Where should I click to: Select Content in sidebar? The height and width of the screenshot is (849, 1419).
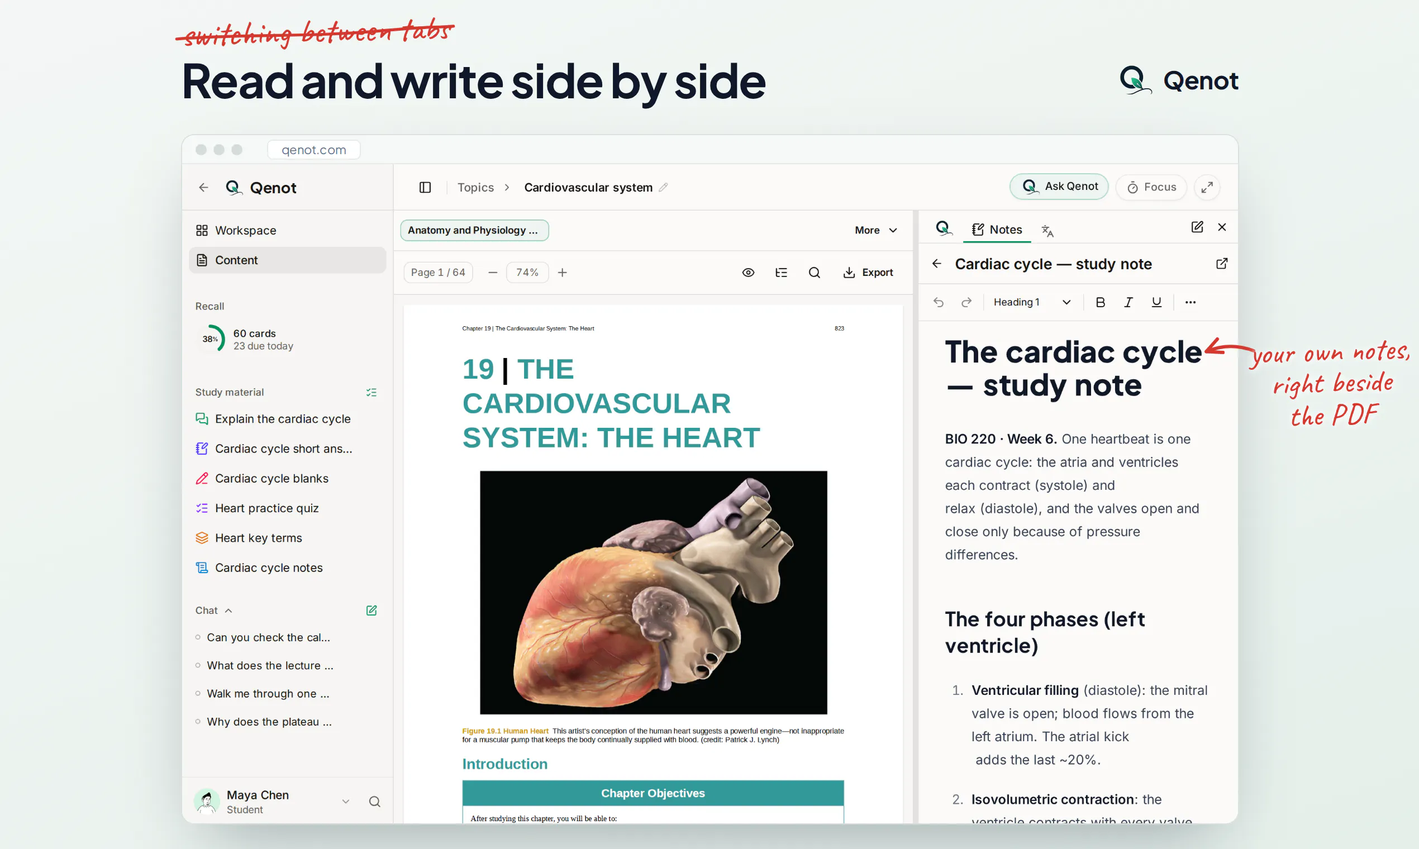[287, 260]
